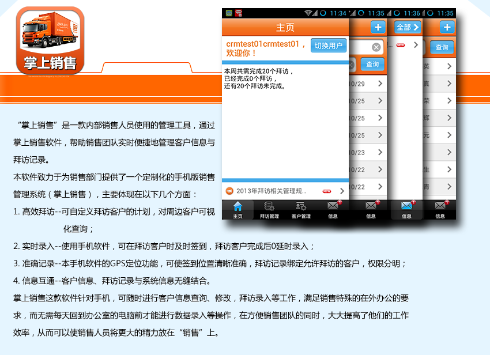Expand the row ending in 生
The width and height of the screenshot is (490, 355).
coord(450,169)
